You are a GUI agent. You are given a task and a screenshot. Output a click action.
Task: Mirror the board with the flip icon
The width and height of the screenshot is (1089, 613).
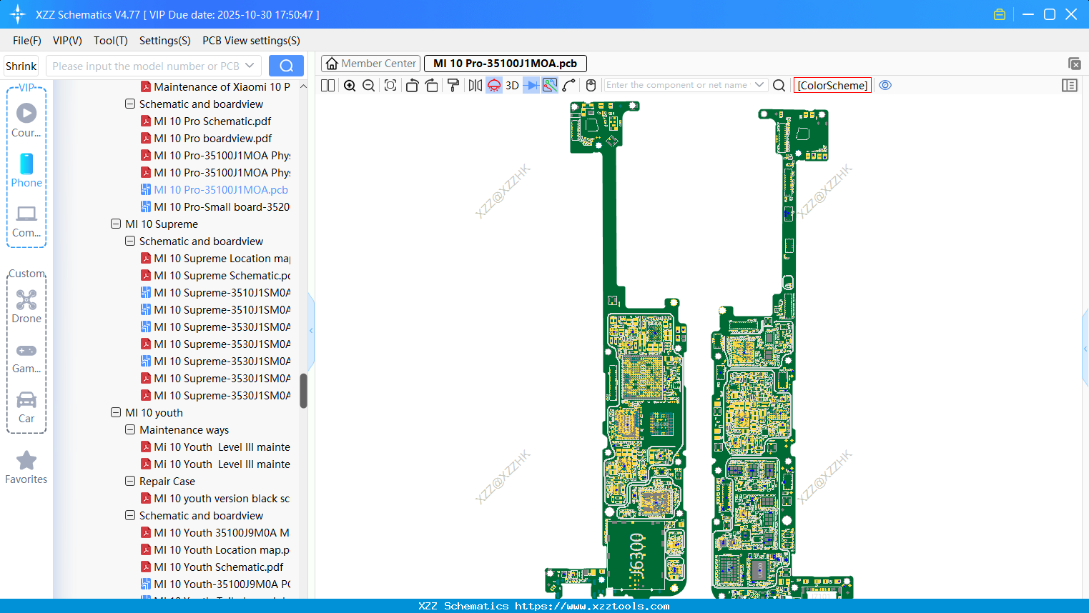(x=475, y=85)
